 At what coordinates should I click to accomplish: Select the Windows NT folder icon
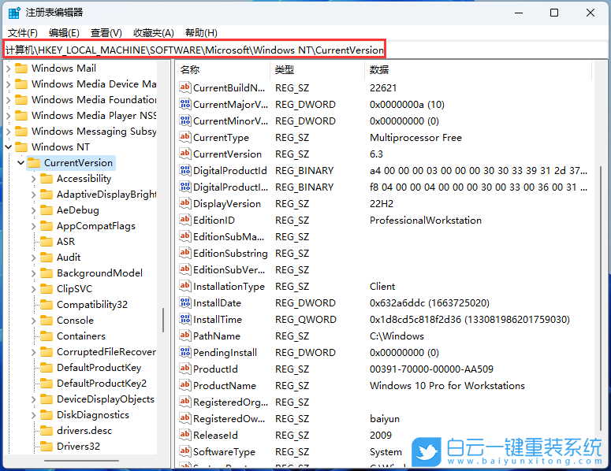(21, 147)
